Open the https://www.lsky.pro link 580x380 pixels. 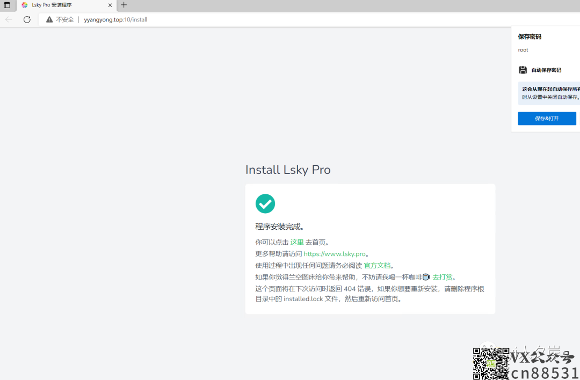click(x=335, y=254)
